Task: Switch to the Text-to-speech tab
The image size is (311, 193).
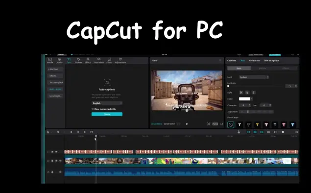Action: coord(271,61)
